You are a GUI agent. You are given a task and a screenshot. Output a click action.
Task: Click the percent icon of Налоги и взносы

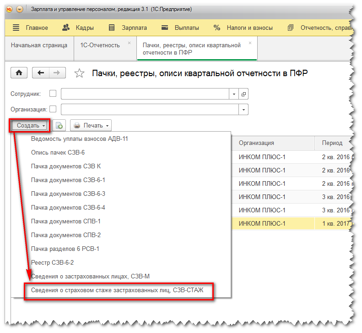pos(216,28)
